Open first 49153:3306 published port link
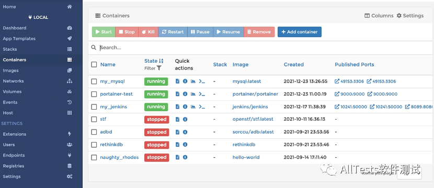Screen dimensions: 434x188 [x=349, y=81]
